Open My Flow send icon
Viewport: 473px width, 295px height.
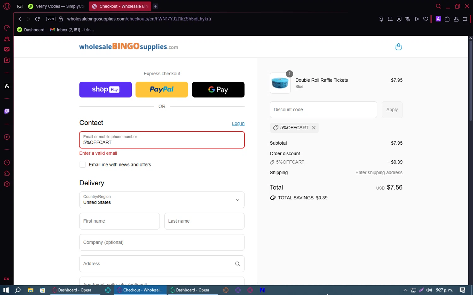(x=417, y=19)
